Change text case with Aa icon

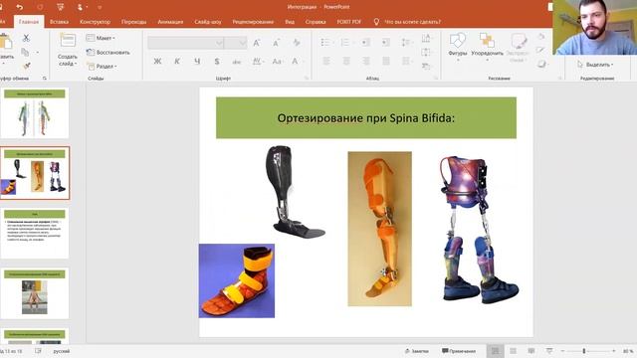click(x=277, y=62)
